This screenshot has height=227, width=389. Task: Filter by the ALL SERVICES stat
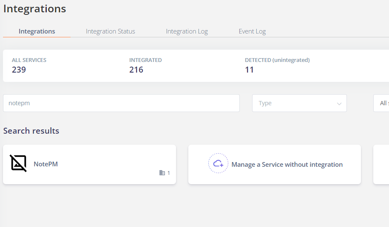(x=29, y=66)
